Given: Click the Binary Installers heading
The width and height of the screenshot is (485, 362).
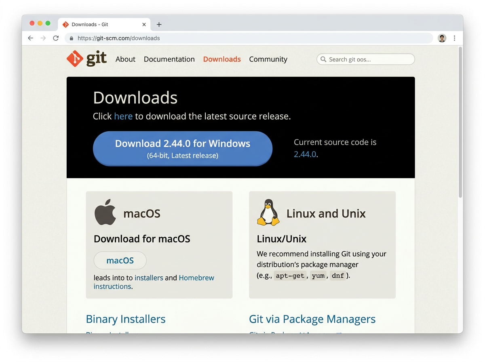Looking at the screenshot, I should click(126, 319).
